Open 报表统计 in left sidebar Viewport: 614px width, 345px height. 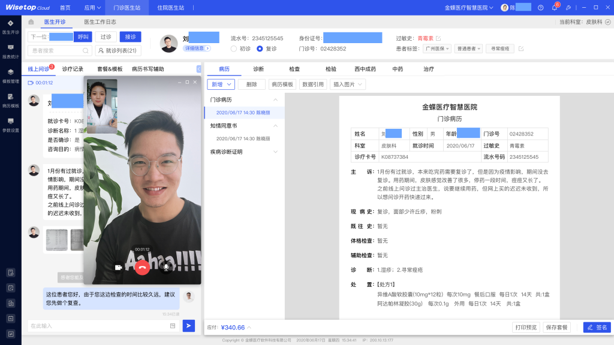click(10, 51)
